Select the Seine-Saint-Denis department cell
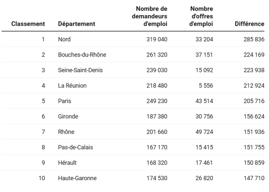This screenshot has width=269, height=192. (x=80, y=70)
